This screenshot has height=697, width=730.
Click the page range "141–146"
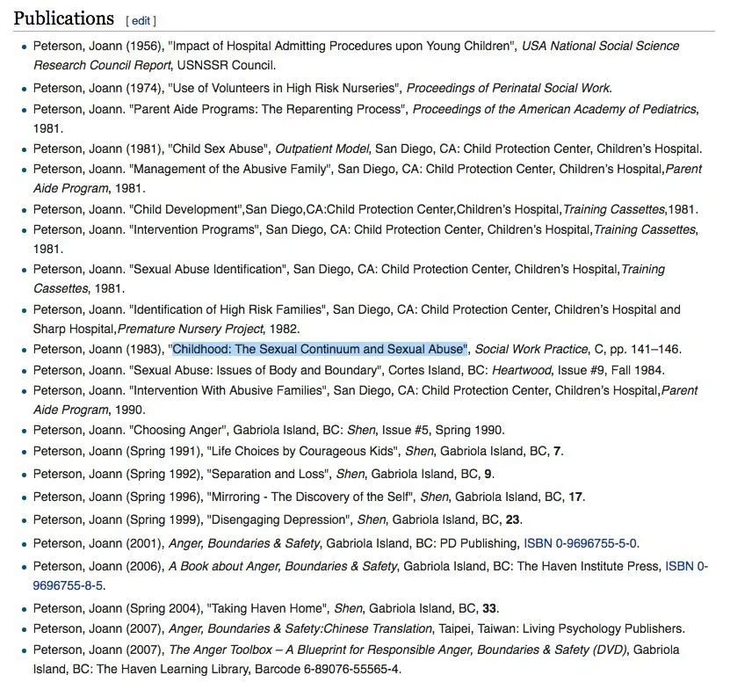[x=654, y=349]
